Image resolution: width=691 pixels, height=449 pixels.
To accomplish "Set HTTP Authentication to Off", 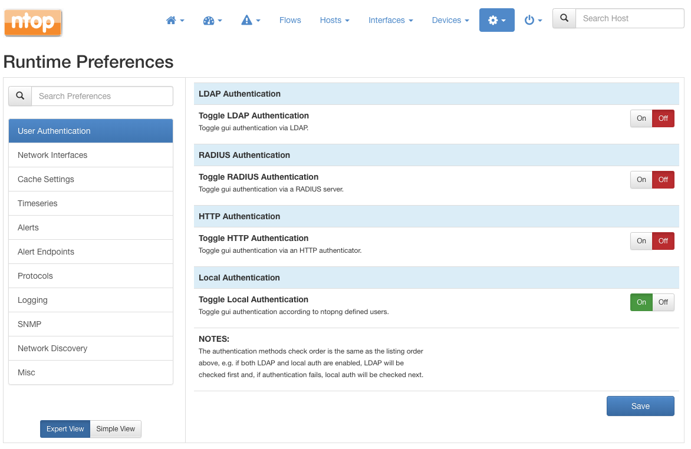I will 663,241.
